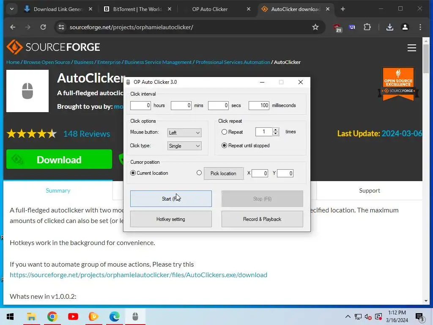Open the Chrome profile avatar
This screenshot has height=325, width=433.
click(x=405, y=27)
